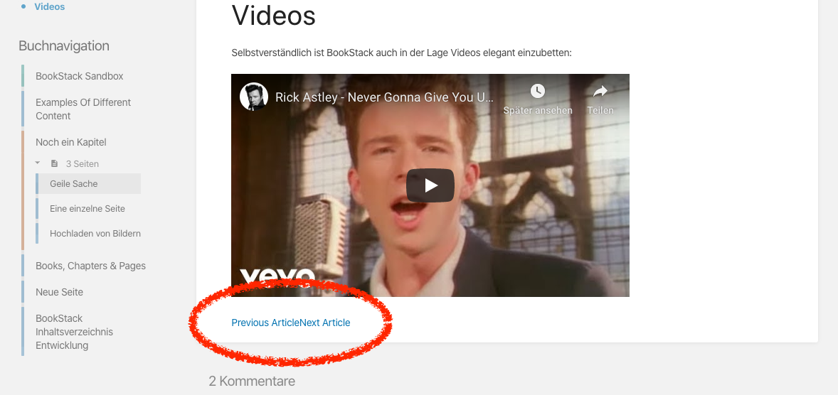838x395 pixels.
Task: Open Books, Chapters & Pages entry
Action: coord(90,266)
